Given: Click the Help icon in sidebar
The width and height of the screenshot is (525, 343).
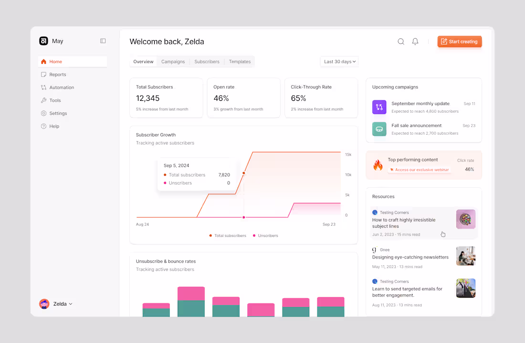Looking at the screenshot, I should (x=44, y=126).
